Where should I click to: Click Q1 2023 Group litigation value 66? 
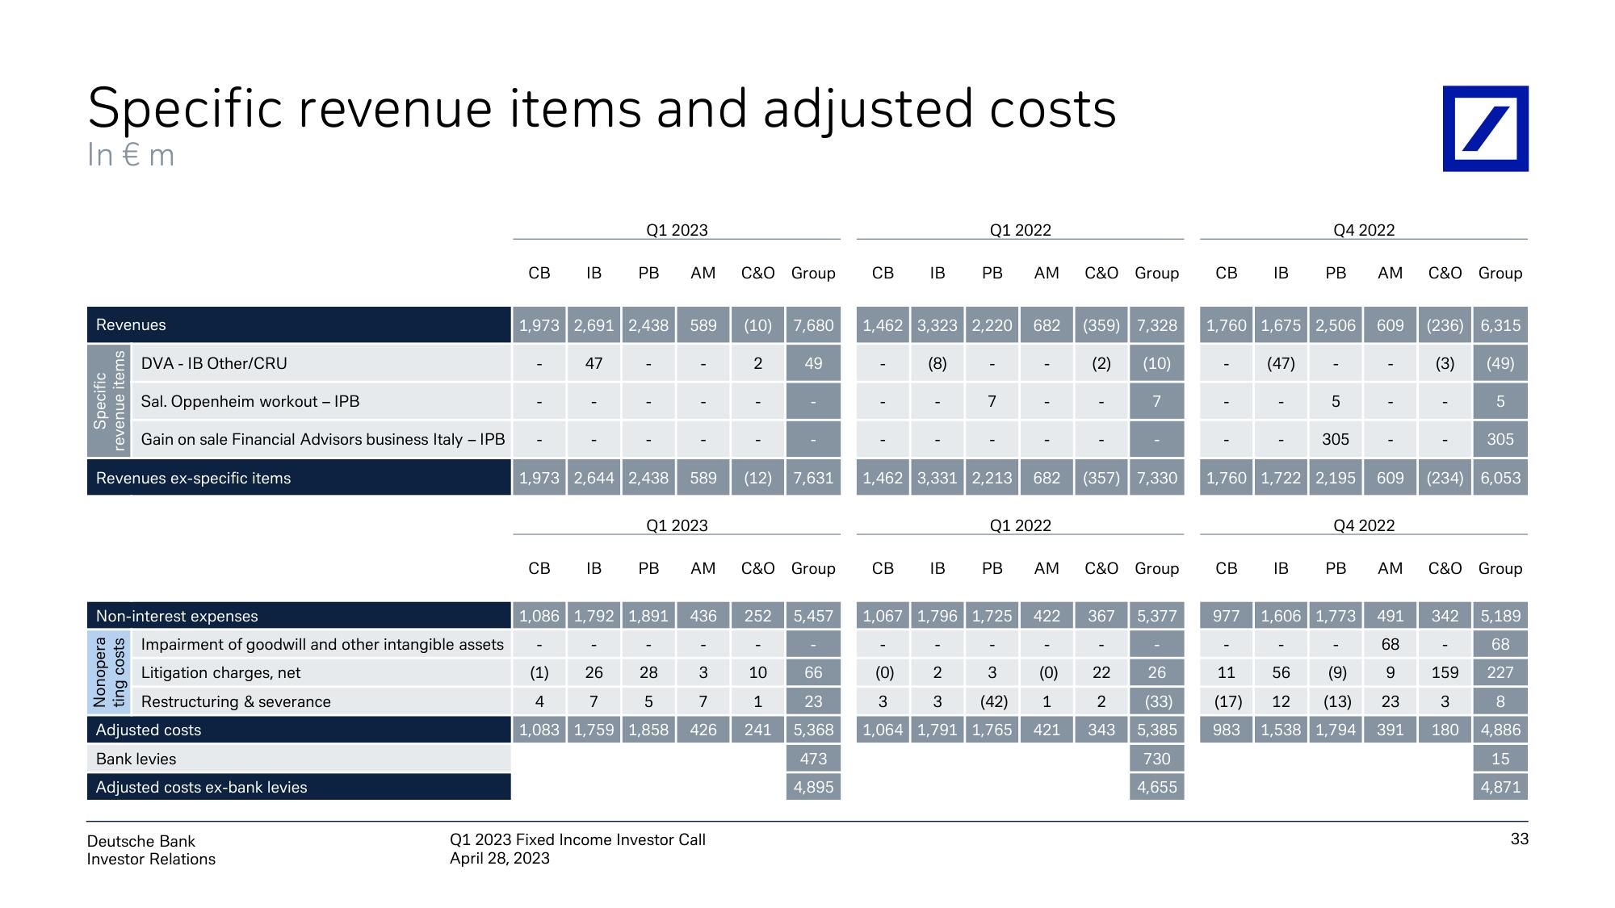tap(813, 672)
